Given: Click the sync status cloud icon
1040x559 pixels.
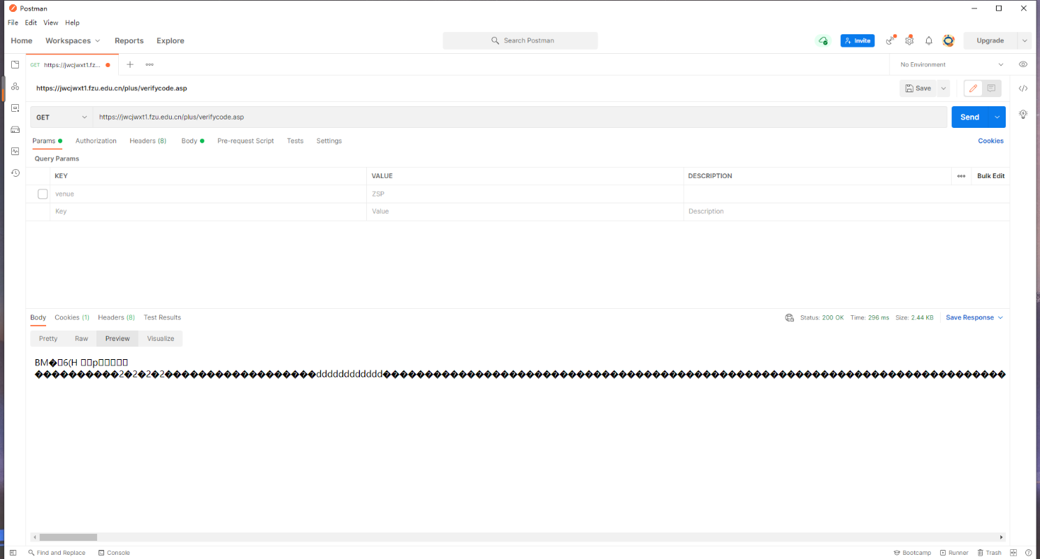Looking at the screenshot, I should [x=823, y=41].
